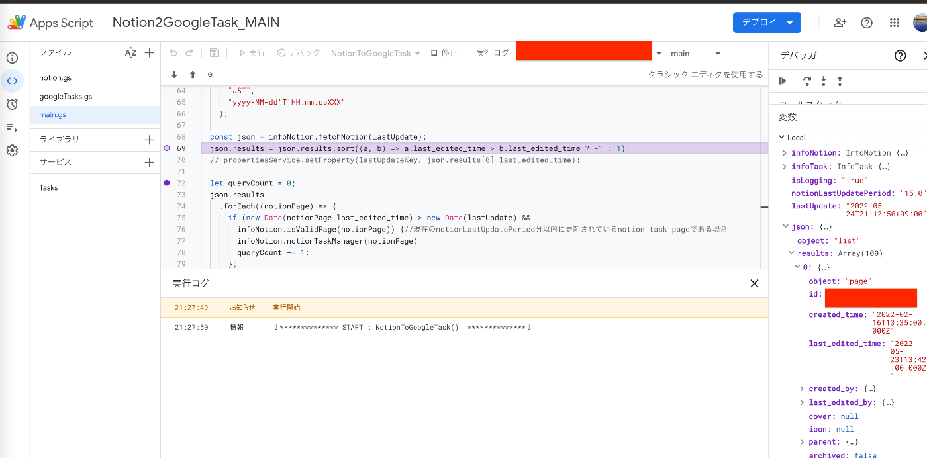Image resolution: width=927 pixels, height=458 pixels.
Task: Expand the infoNotion variable
Action: [786, 153]
